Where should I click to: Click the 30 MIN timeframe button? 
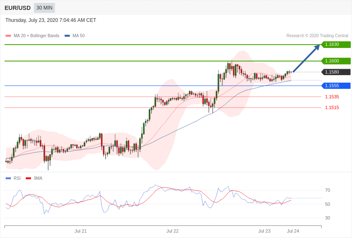tap(44, 8)
